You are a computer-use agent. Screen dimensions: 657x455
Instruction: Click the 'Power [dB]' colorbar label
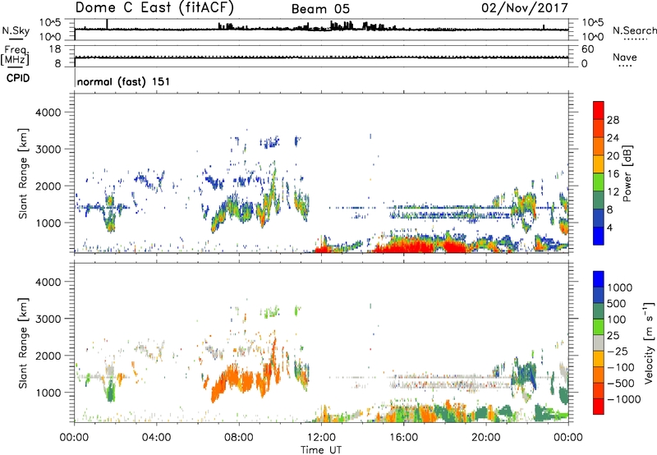pyautogui.click(x=627, y=173)
